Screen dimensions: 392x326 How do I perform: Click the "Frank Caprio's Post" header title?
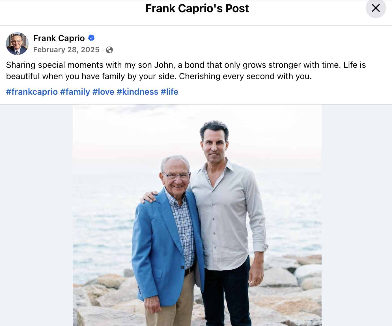coord(197,9)
